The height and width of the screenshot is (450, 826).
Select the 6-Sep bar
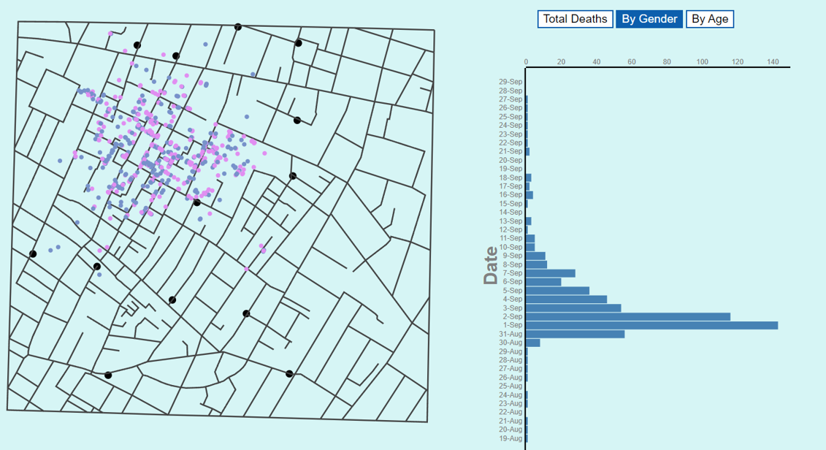coord(543,281)
